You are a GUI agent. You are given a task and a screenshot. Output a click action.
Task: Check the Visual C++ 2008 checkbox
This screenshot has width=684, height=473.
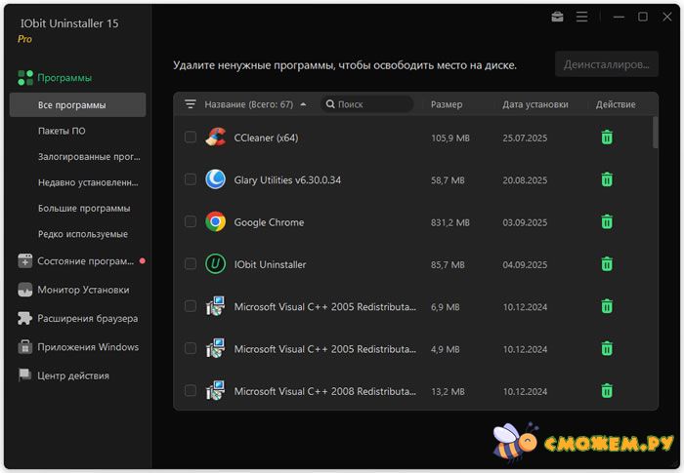coord(191,390)
